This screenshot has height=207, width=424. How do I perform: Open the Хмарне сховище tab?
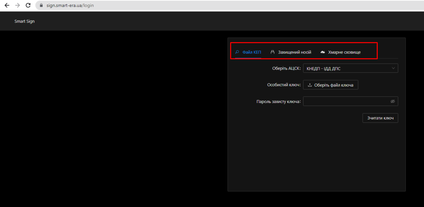click(344, 52)
